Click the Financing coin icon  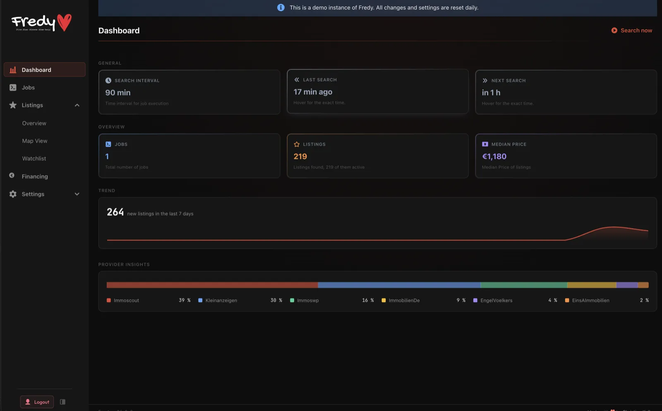(12, 175)
